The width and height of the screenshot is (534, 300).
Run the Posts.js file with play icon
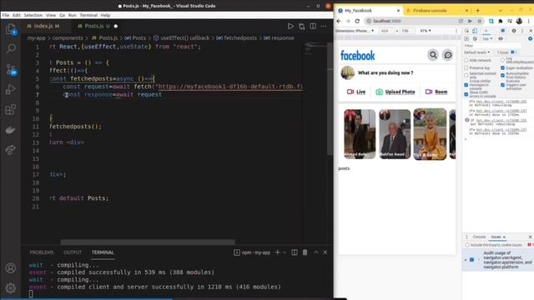tap(290, 26)
